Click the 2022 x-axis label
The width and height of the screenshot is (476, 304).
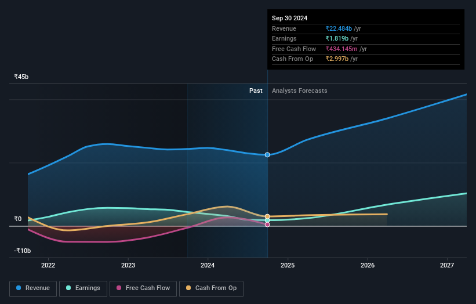pos(48,266)
